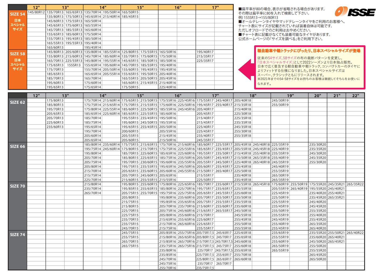Select the SIZE 58 row label
Screen dimensions: 382x274
18,54
